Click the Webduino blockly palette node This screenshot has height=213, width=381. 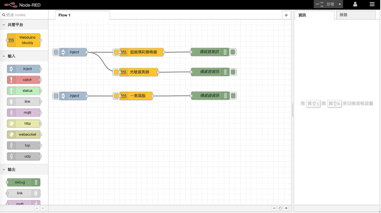23,40
